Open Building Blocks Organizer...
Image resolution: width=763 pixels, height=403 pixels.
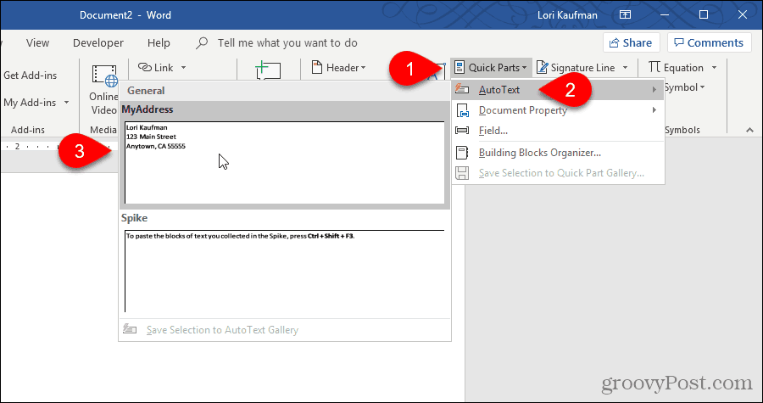coord(558,153)
